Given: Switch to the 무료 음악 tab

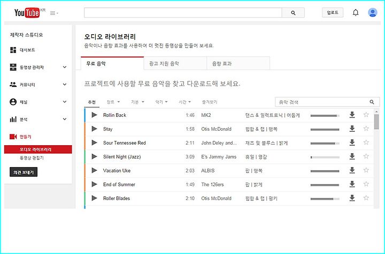Looking at the screenshot, I should pyautogui.click(x=112, y=63).
